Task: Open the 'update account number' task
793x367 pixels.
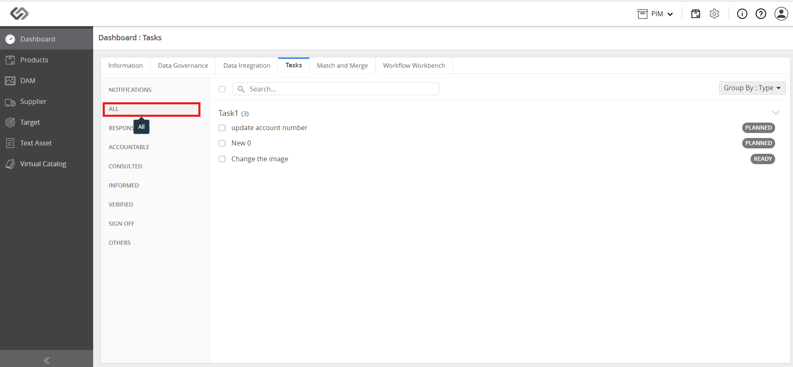Action: 269,128
